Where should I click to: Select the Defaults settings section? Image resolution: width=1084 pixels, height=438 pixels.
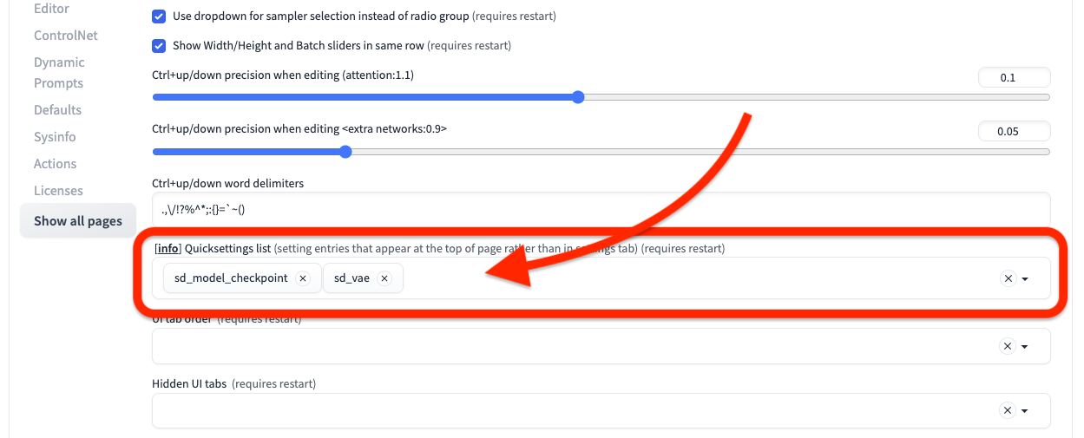57,110
